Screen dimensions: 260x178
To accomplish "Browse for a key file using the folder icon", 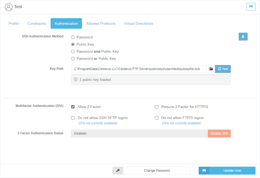I will pos(211,69).
